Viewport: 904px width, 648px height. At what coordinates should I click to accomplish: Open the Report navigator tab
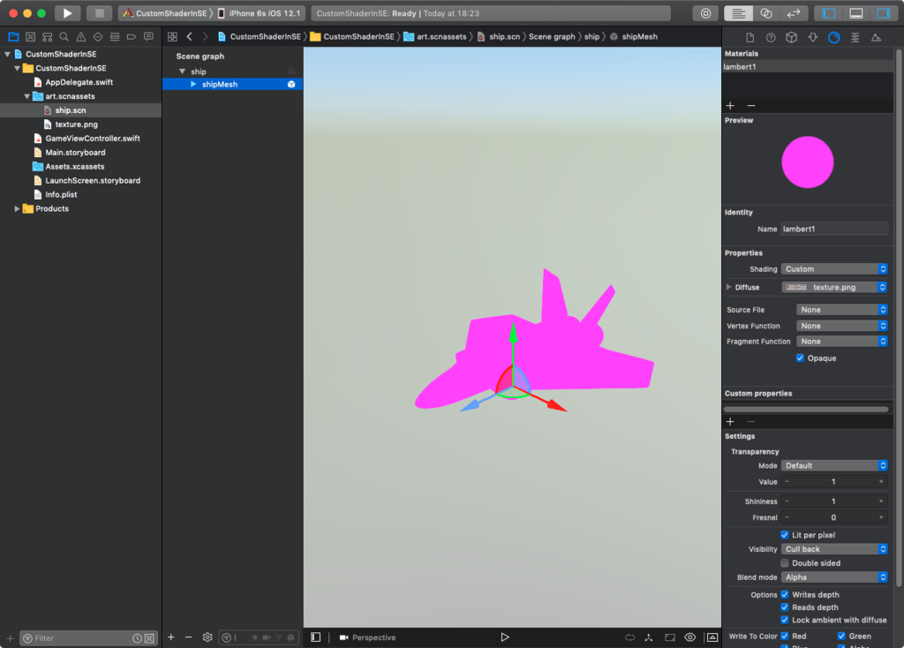coord(148,37)
